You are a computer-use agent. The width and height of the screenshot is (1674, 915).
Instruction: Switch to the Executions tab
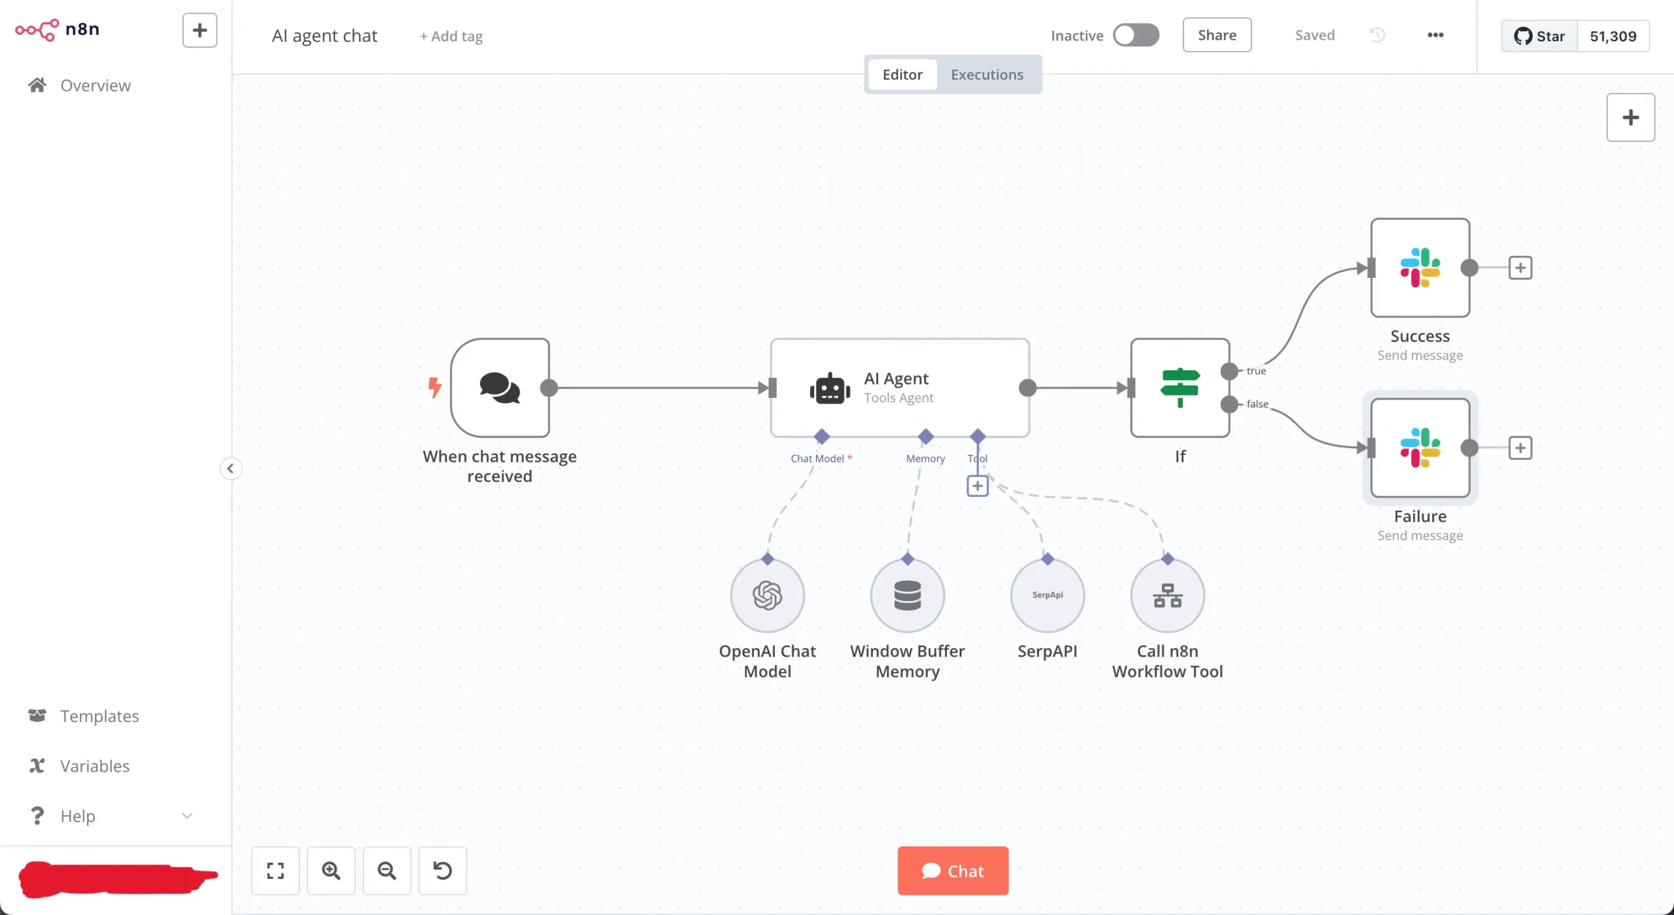click(x=987, y=74)
